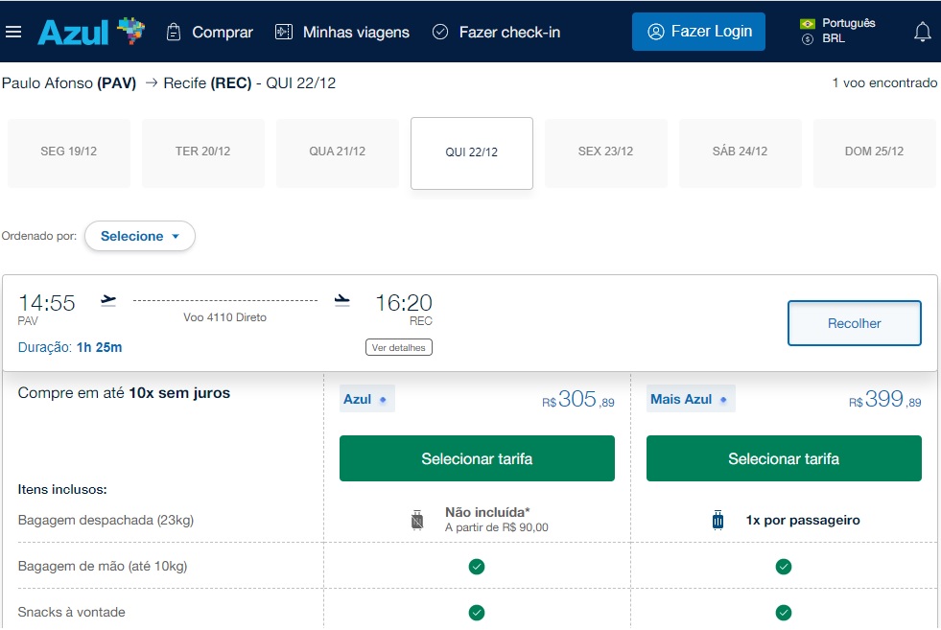941x630 pixels.
Task: Open Fazer check-in
Action: pyautogui.click(x=496, y=32)
